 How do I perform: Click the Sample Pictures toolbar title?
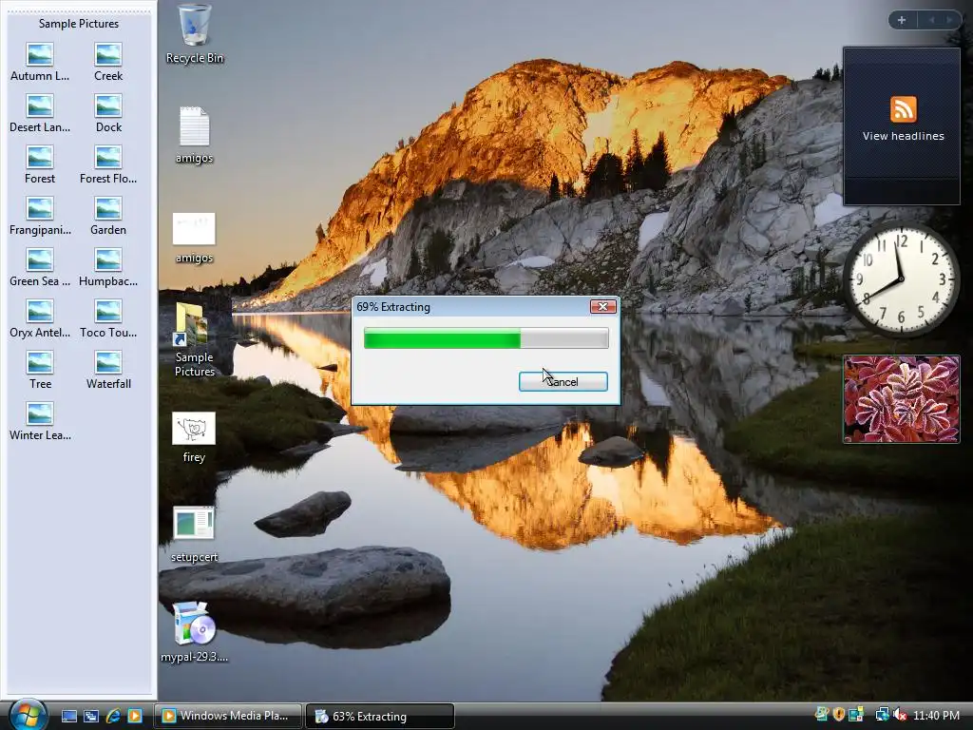[x=79, y=24]
